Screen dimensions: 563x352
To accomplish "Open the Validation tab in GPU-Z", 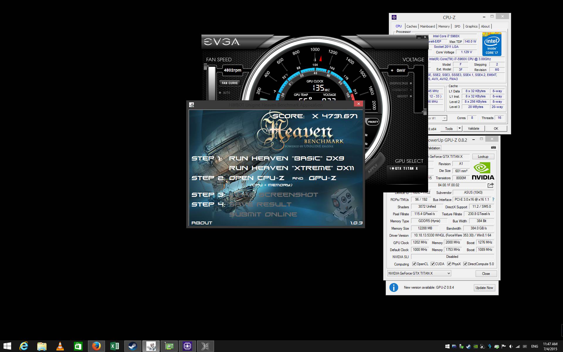I will coord(434,148).
